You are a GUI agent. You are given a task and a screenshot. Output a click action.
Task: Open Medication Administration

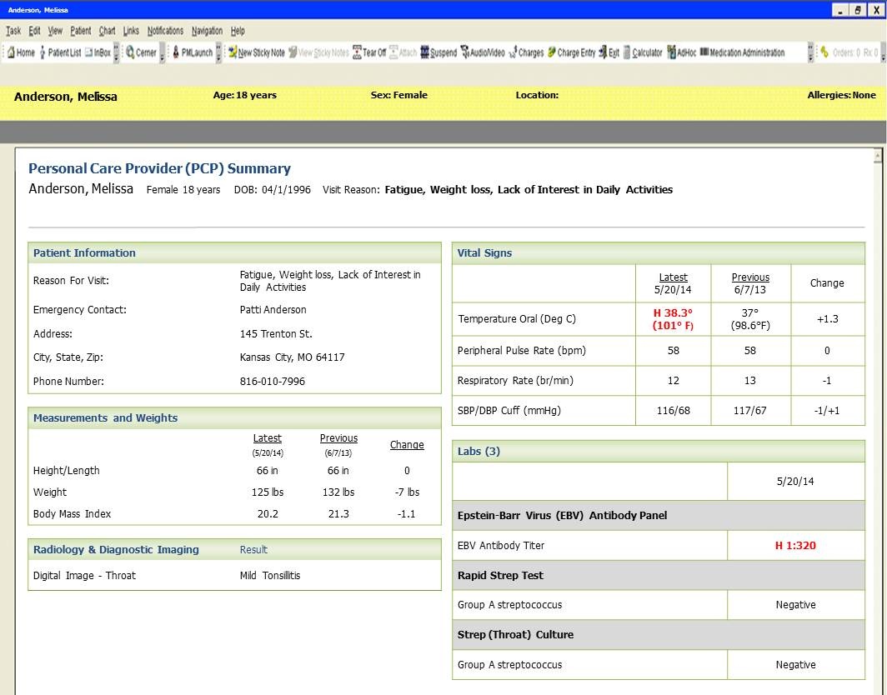(742, 52)
